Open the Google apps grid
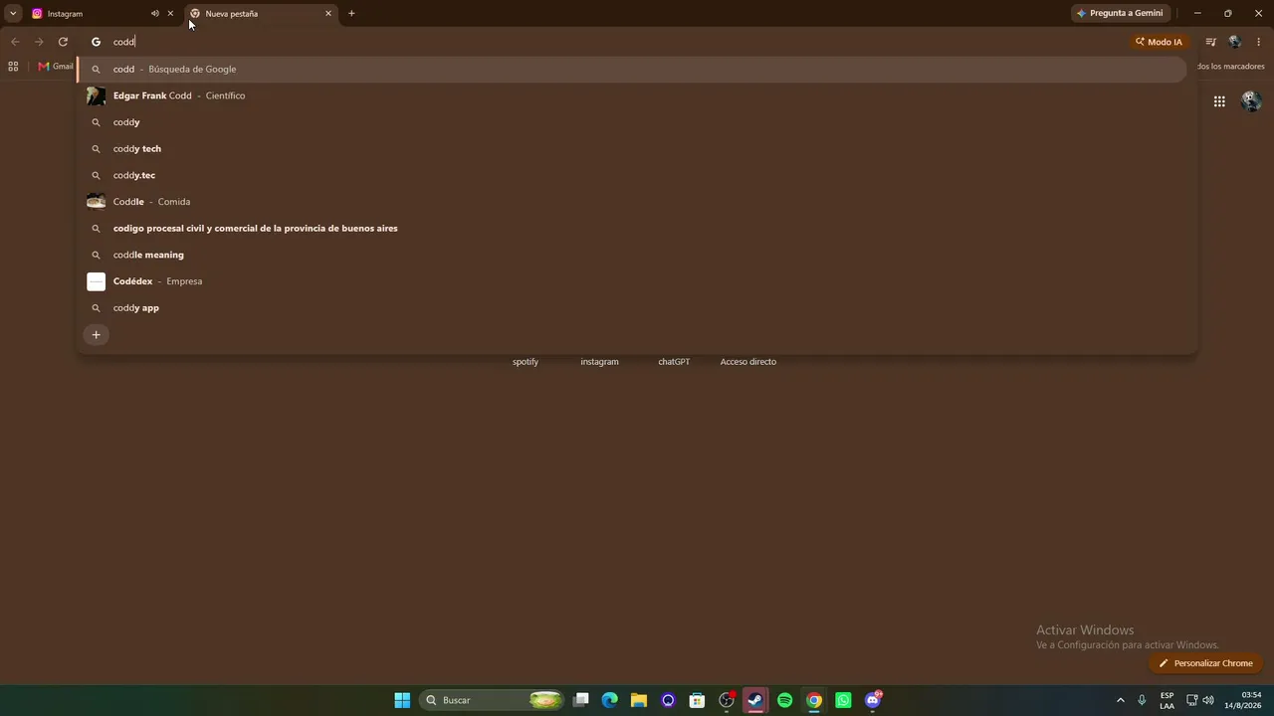 click(x=1219, y=101)
